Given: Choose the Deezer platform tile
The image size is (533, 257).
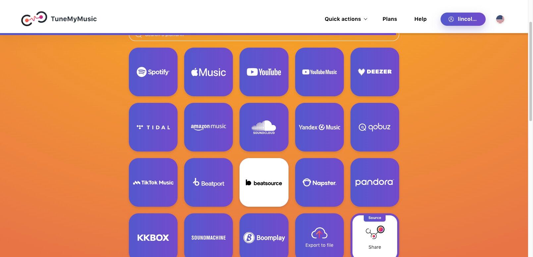Looking at the screenshot, I should [375, 72].
